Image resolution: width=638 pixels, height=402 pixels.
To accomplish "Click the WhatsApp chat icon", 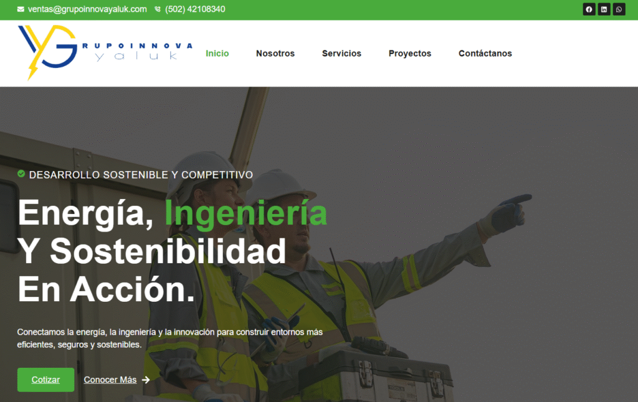I will tap(619, 9).
